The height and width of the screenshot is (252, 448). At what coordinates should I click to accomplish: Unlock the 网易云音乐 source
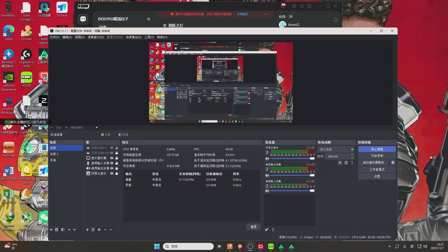pyautogui.click(x=116, y=174)
